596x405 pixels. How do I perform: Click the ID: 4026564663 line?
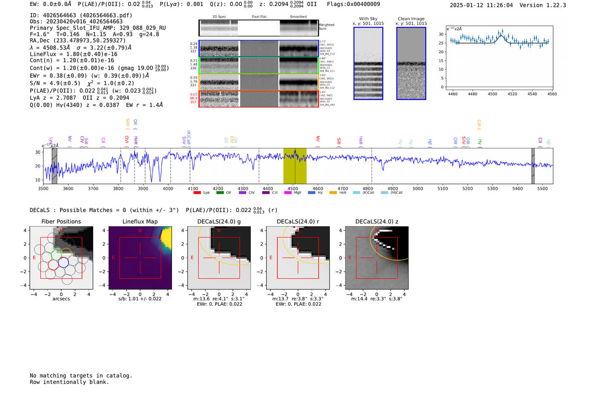click(x=81, y=15)
